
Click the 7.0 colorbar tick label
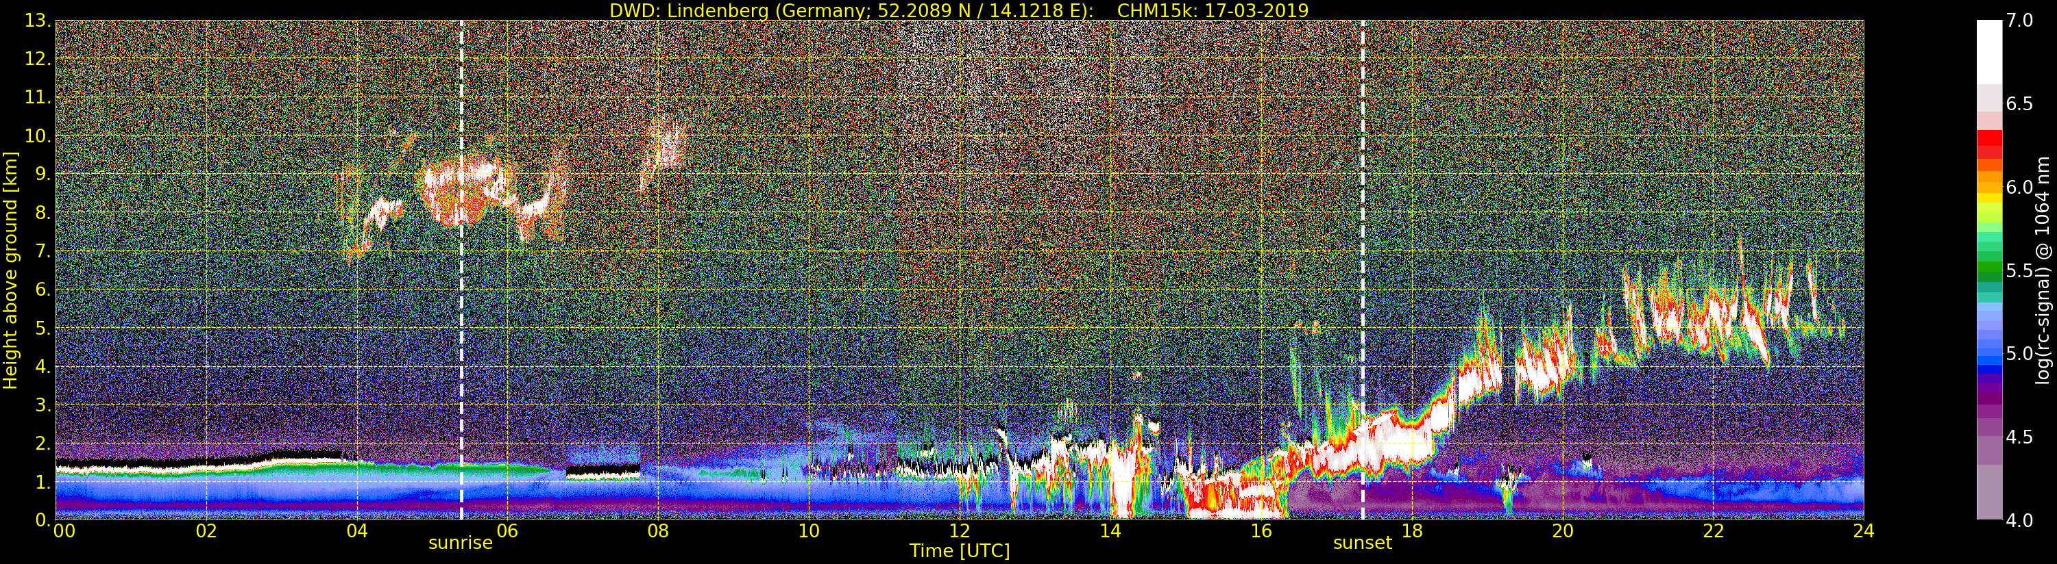point(2019,21)
